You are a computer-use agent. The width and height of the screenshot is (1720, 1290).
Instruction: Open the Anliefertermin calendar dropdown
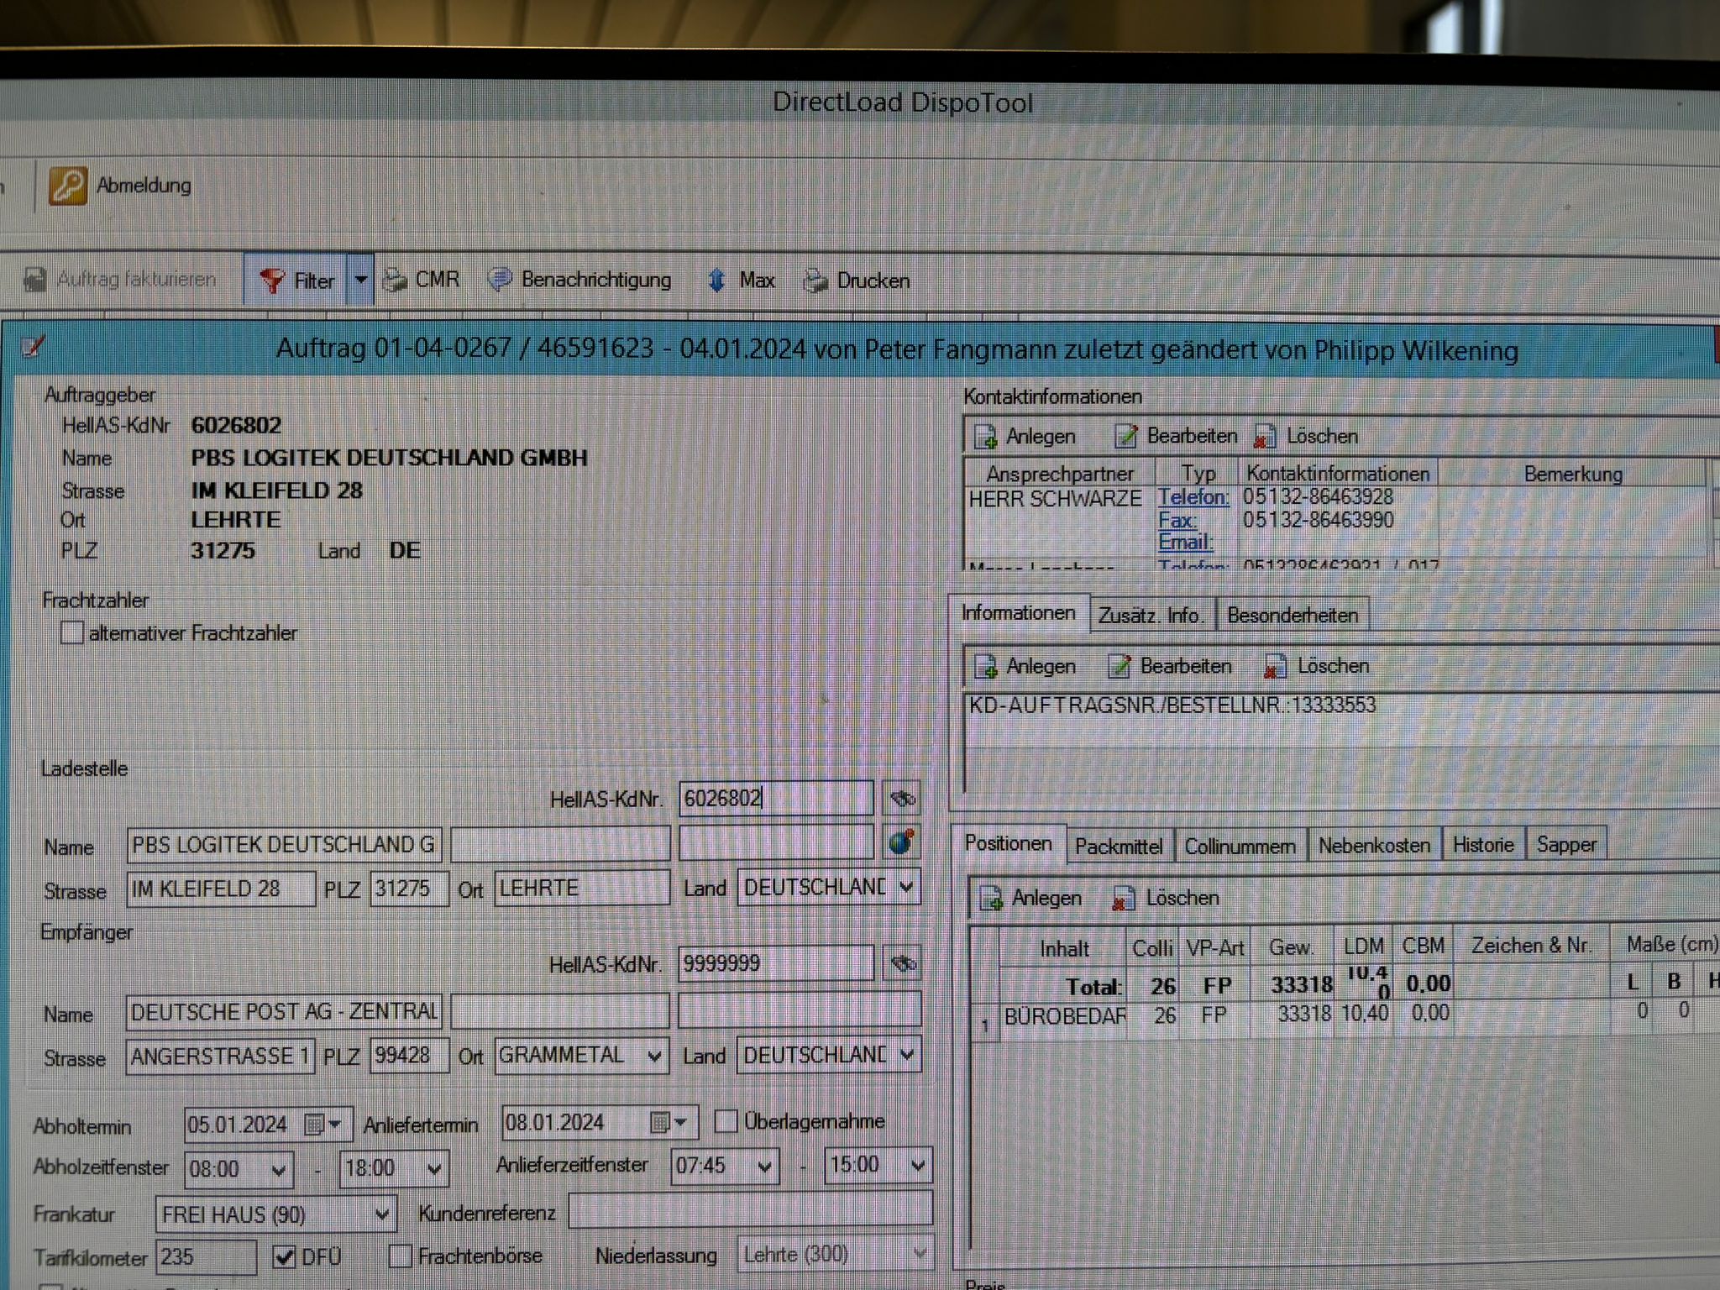point(681,1123)
